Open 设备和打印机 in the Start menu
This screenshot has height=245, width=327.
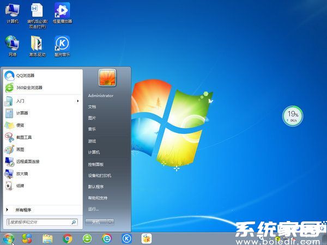click(x=100, y=176)
